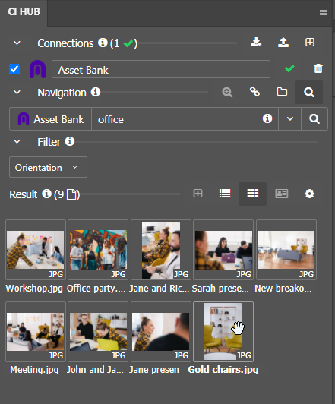
Task: Select the CI HUB panel tab
Action: (24, 12)
